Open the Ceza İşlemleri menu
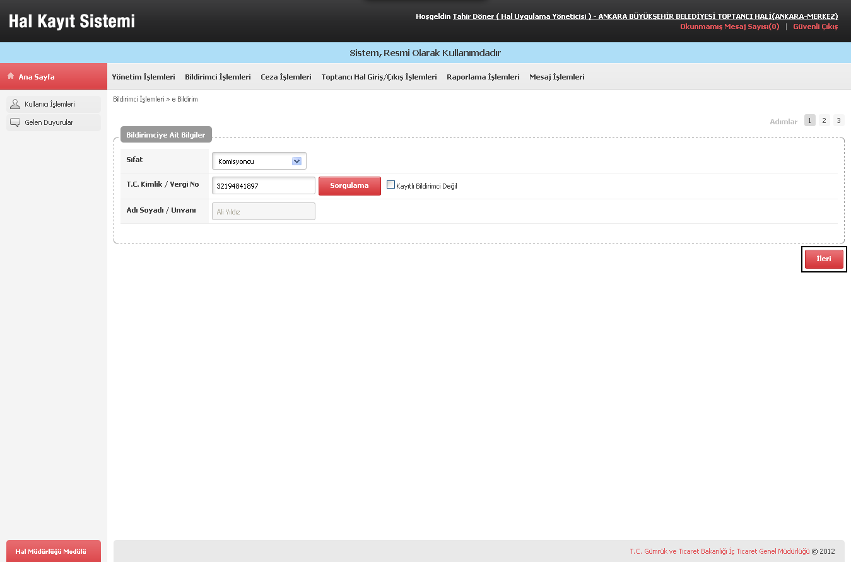The image size is (851, 562). click(286, 77)
